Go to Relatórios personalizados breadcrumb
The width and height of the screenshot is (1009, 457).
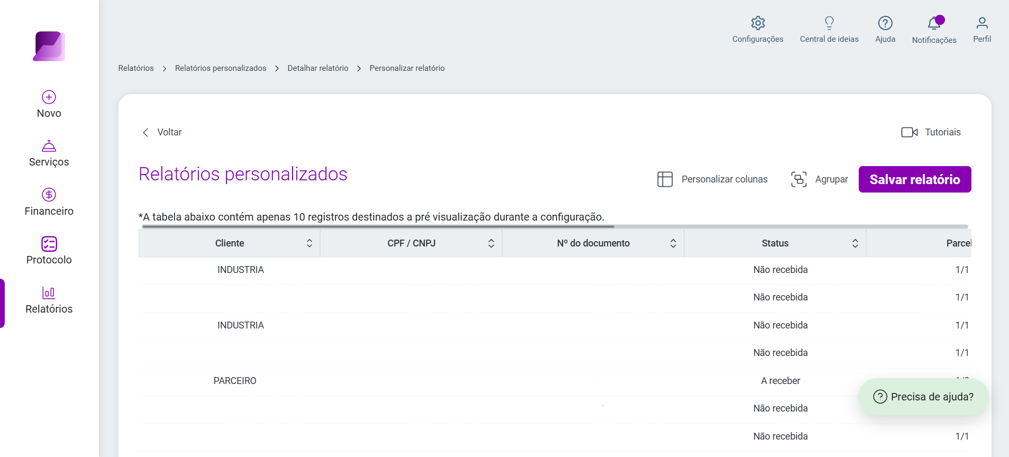click(x=221, y=68)
